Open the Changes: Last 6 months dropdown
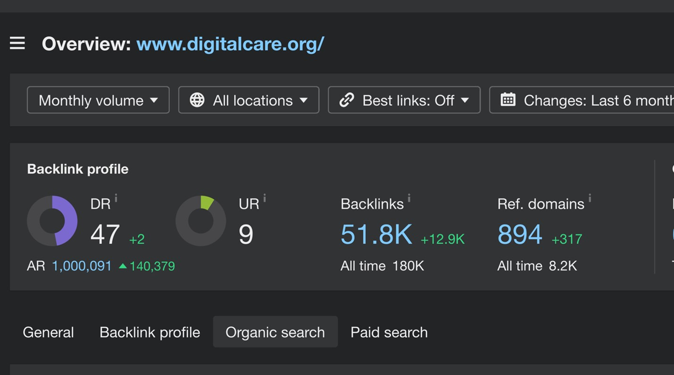The width and height of the screenshot is (674, 375). click(x=582, y=100)
